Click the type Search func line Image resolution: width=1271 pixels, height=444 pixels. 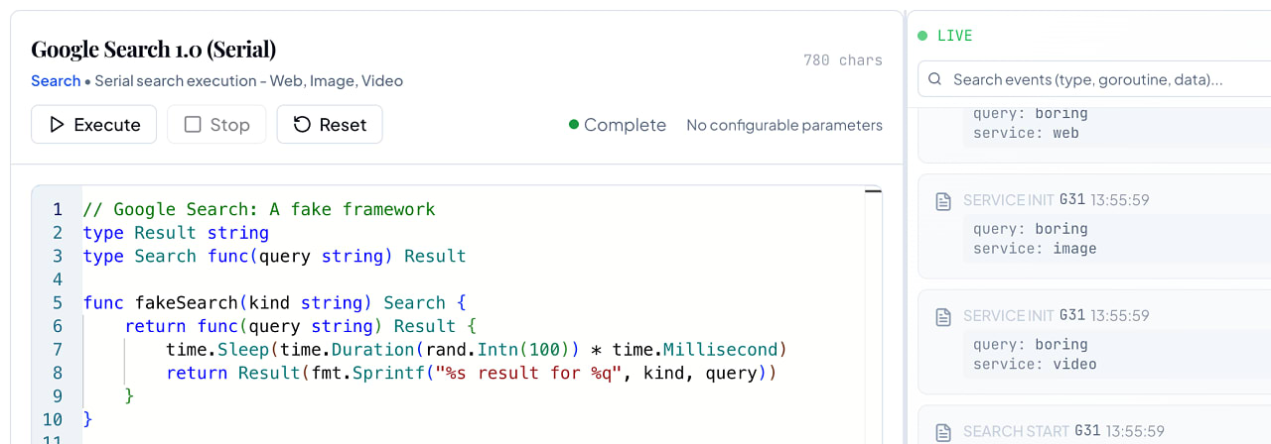275,256
